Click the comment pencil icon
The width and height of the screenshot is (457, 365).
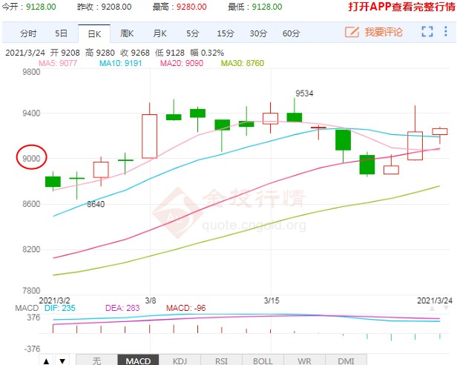(x=352, y=33)
